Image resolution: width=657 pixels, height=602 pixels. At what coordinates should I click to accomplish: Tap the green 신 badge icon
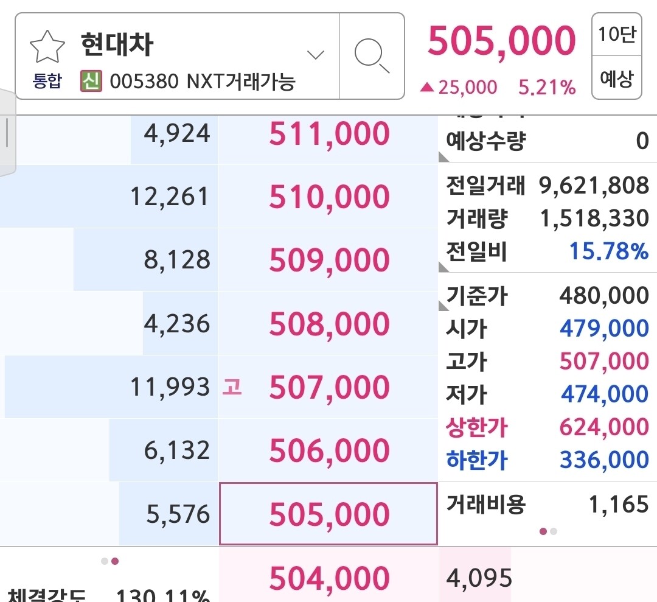pyautogui.click(x=91, y=81)
